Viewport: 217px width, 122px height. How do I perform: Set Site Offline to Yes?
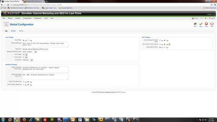[x=28, y=40]
